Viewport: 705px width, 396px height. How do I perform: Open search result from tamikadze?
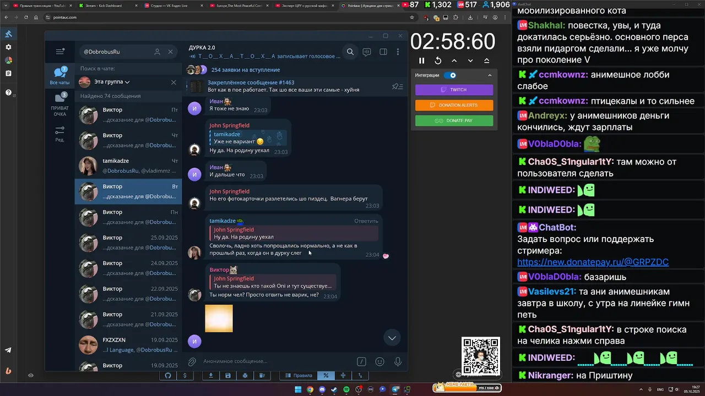(128, 166)
